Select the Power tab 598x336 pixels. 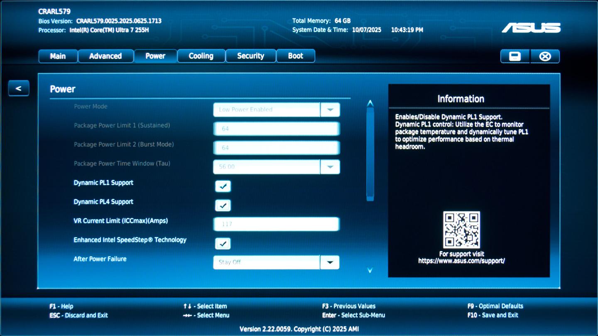(x=155, y=56)
